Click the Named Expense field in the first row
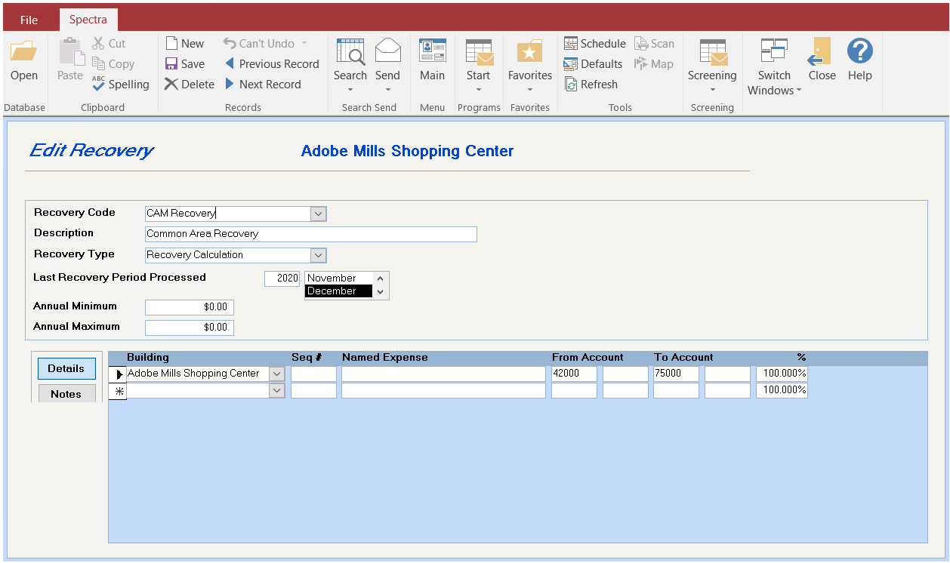Image resolution: width=950 pixels, height=563 pixels. (x=443, y=374)
